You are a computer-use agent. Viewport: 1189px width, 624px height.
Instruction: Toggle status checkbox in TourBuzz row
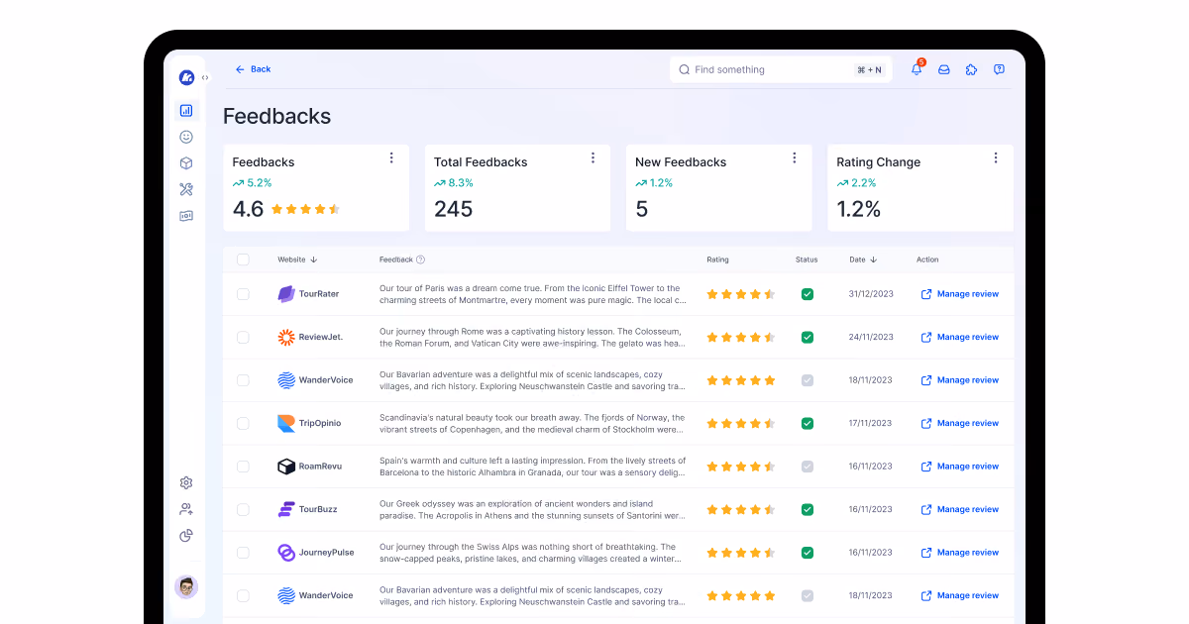point(808,509)
